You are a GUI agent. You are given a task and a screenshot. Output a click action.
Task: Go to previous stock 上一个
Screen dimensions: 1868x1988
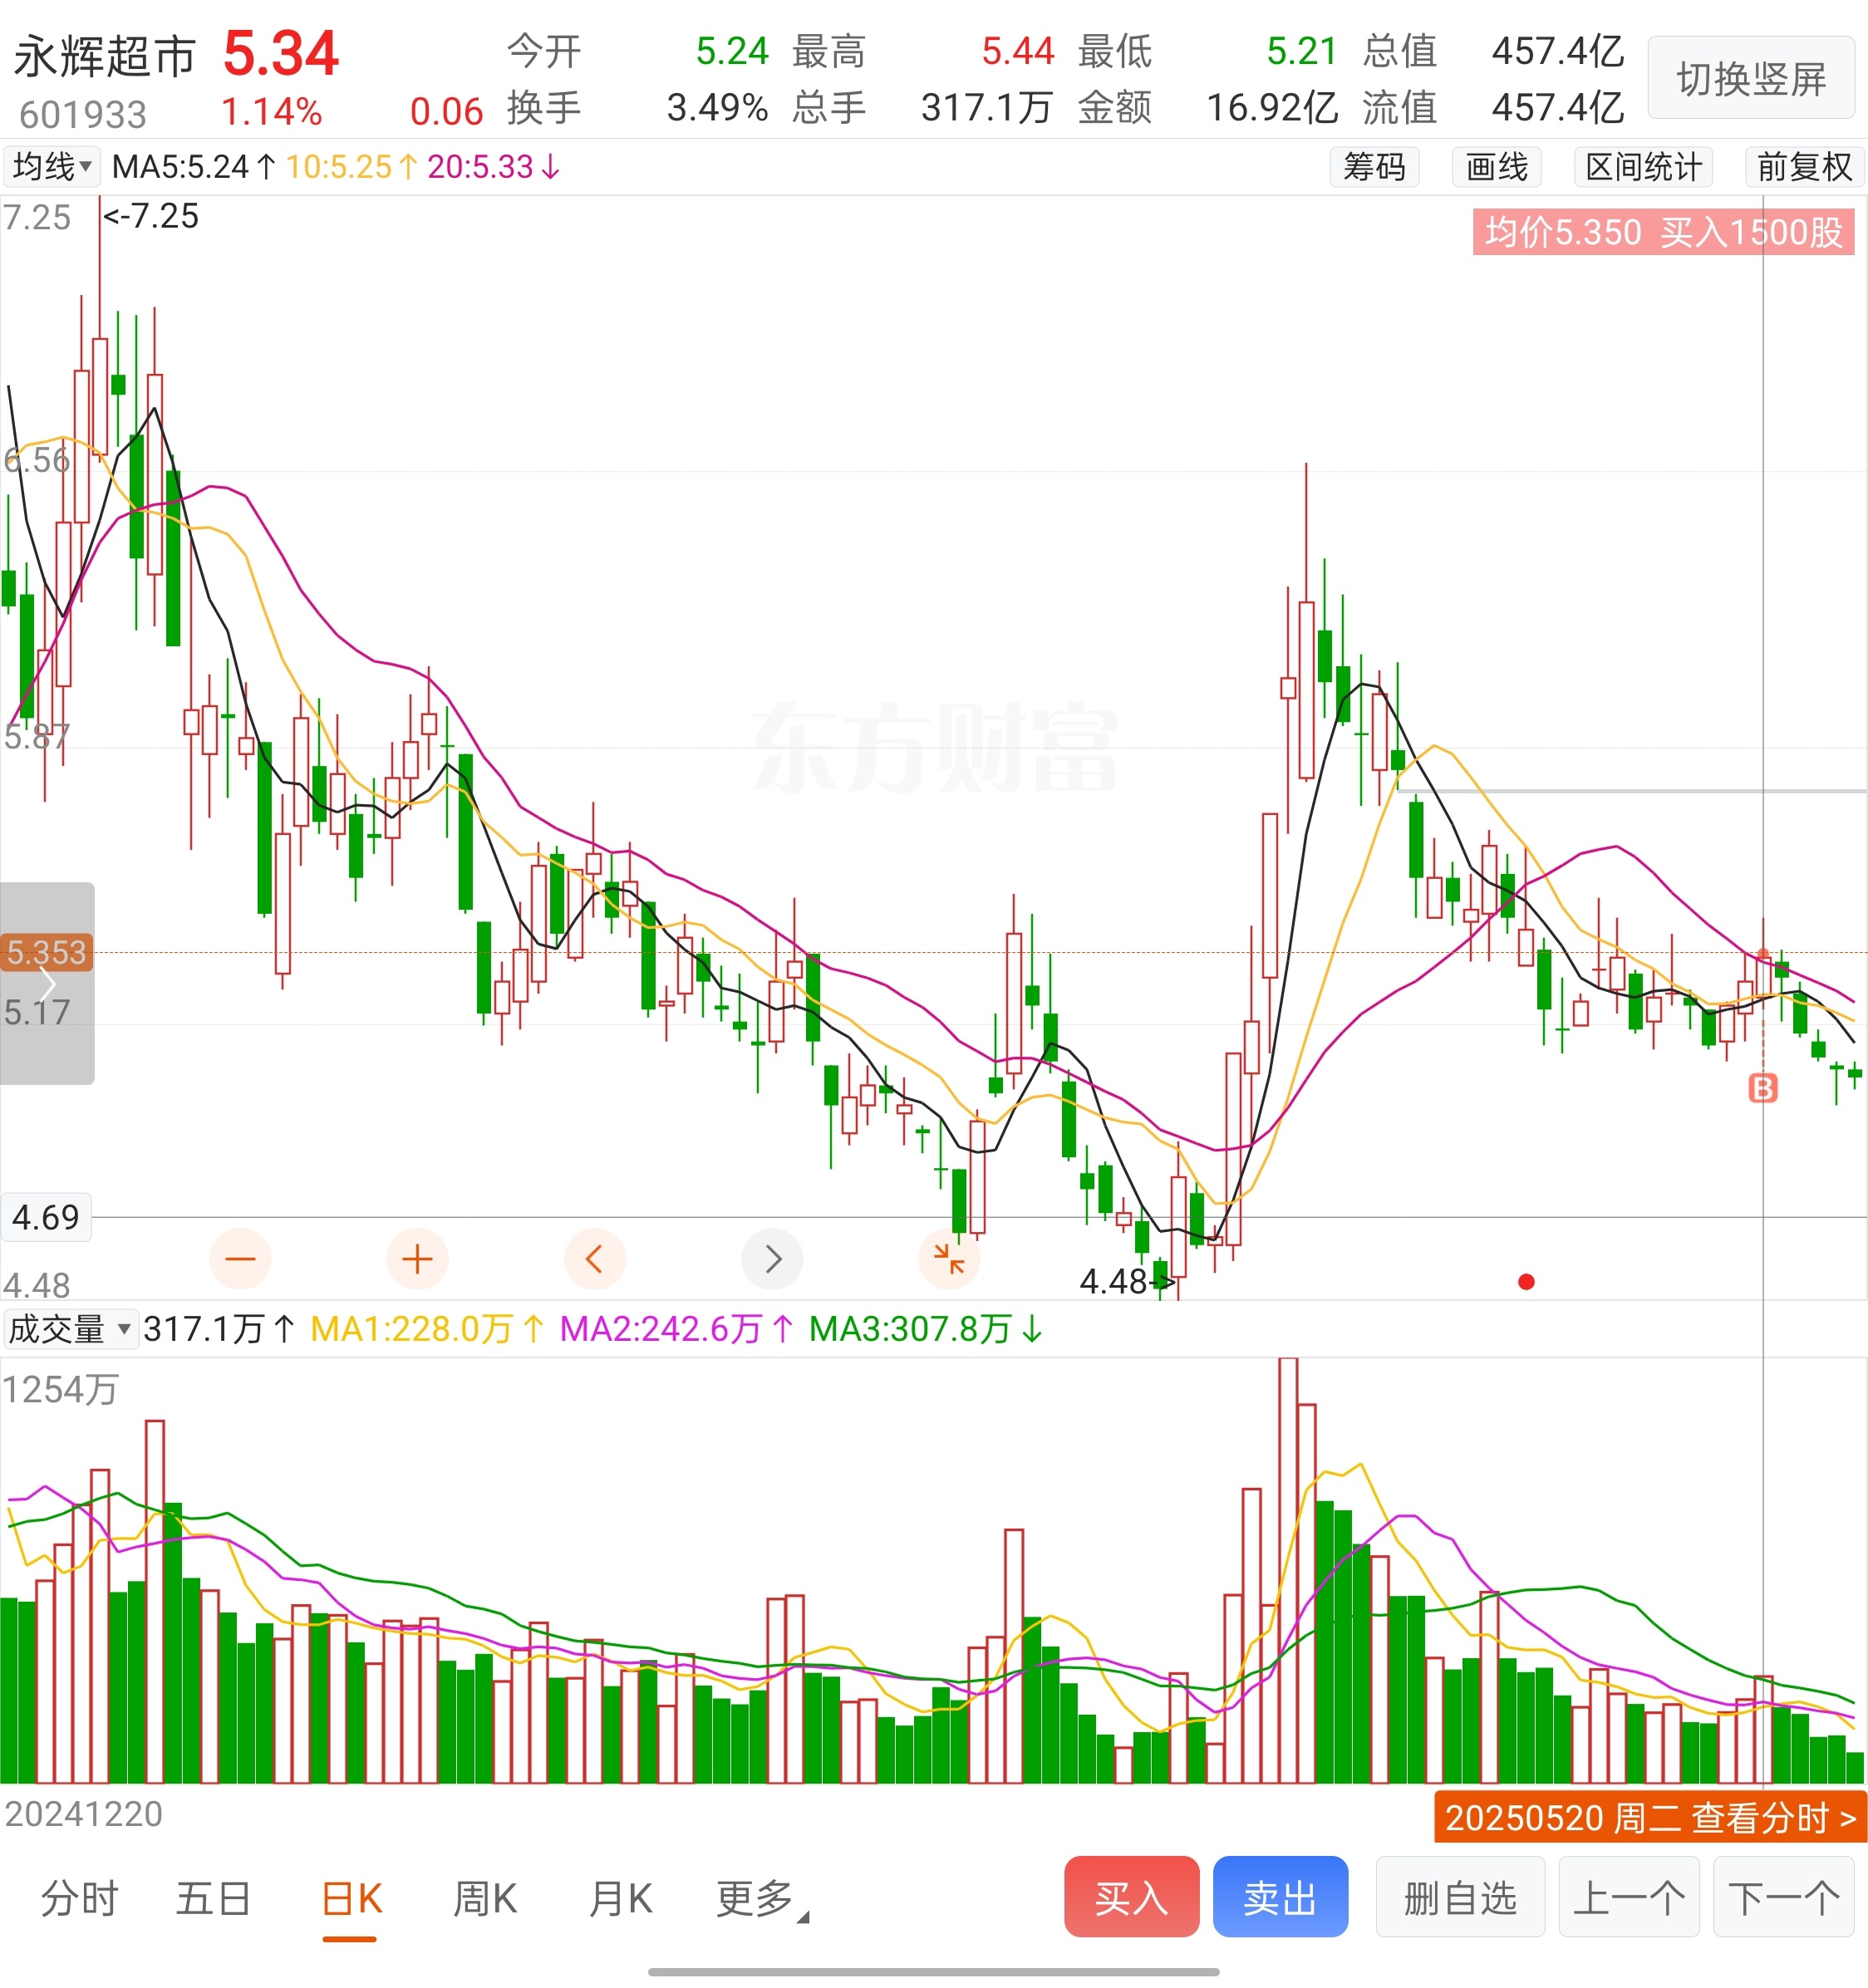pyautogui.click(x=1629, y=1897)
